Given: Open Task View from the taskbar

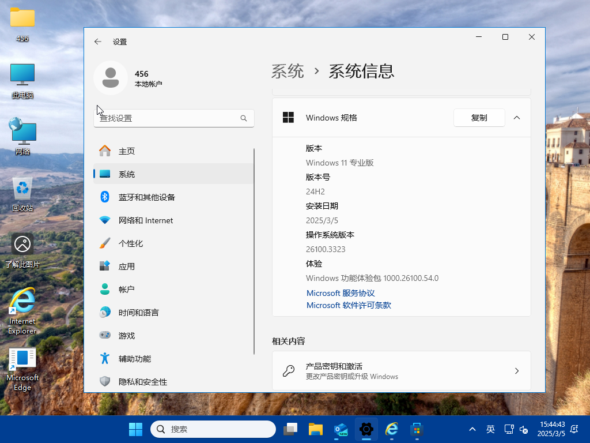Looking at the screenshot, I should (x=290, y=429).
